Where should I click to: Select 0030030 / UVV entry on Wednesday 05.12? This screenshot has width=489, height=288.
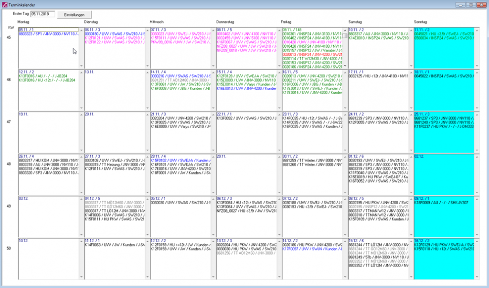coord(179,202)
